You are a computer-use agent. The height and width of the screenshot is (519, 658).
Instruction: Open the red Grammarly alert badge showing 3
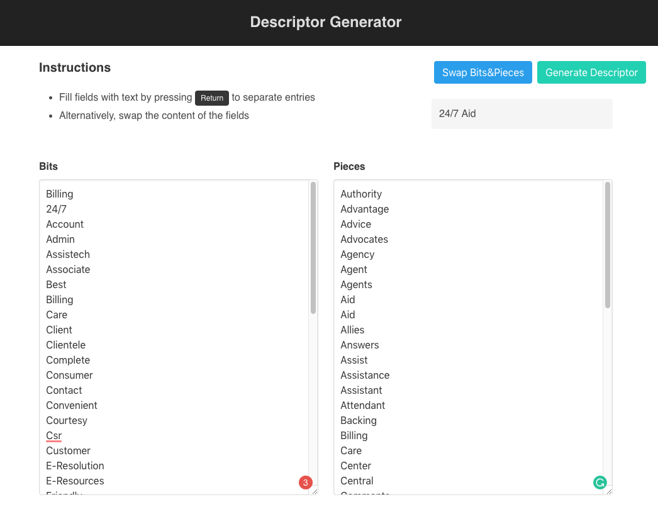pyautogui.click(x=306, y=483)
